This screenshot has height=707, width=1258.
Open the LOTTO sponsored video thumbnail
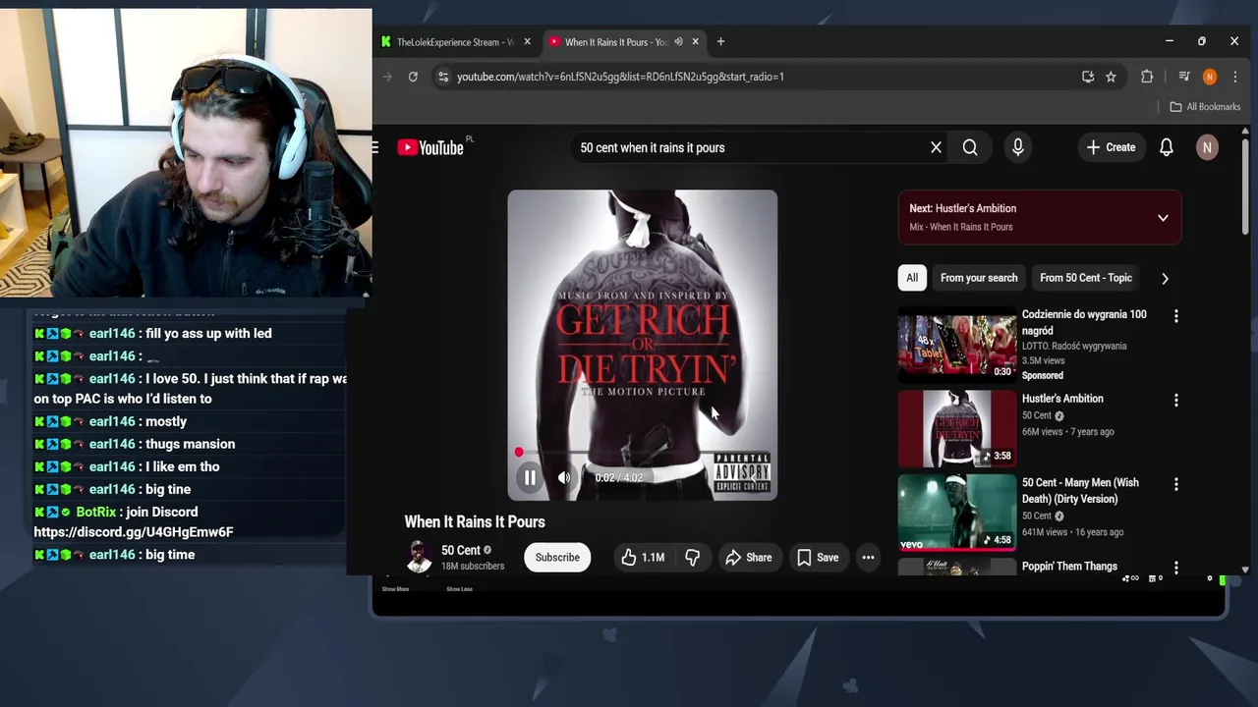(957, 344)
